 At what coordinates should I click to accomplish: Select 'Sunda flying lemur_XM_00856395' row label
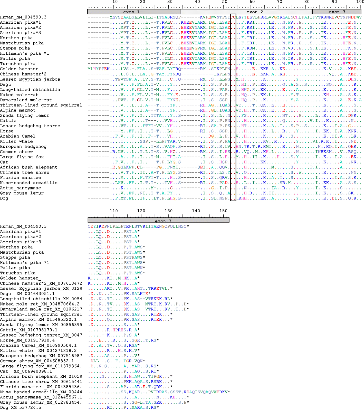click(x=41, y=325)
